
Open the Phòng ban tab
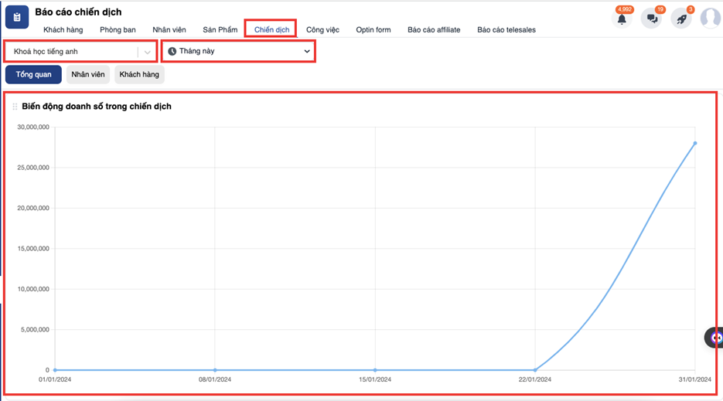(x=118, y=30)
